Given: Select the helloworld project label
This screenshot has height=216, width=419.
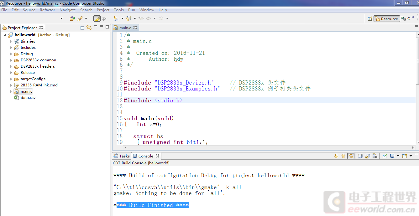Looking at the screenshot, I should (25, 35).
